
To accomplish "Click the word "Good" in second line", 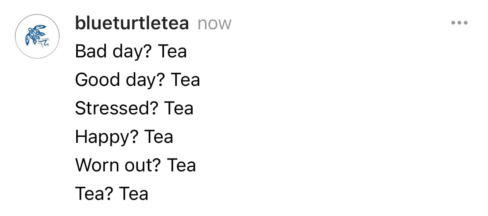I will [98, 79].
